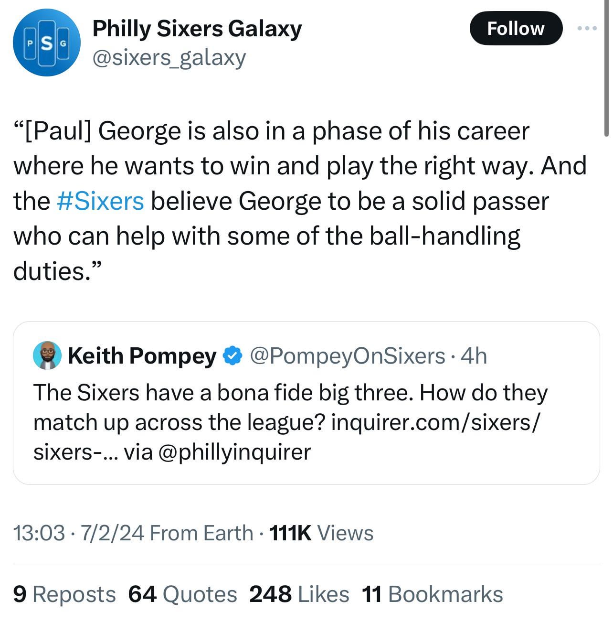Click Keith Pompey's name in quote
This screenshot has height=623, width=613.
coord(142,356)
